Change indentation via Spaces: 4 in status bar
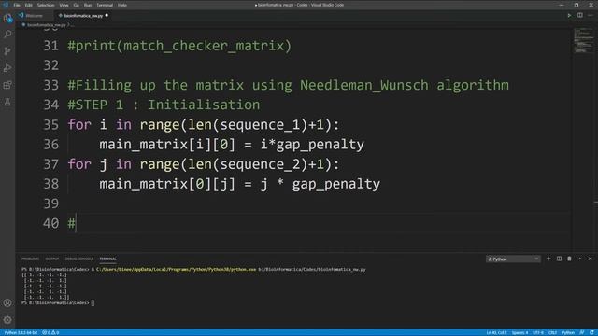Screen dimensions: 598x336 point(520,332)
